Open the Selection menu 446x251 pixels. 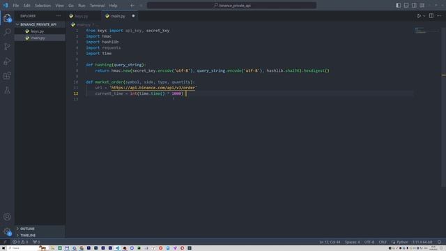[43, 6]
